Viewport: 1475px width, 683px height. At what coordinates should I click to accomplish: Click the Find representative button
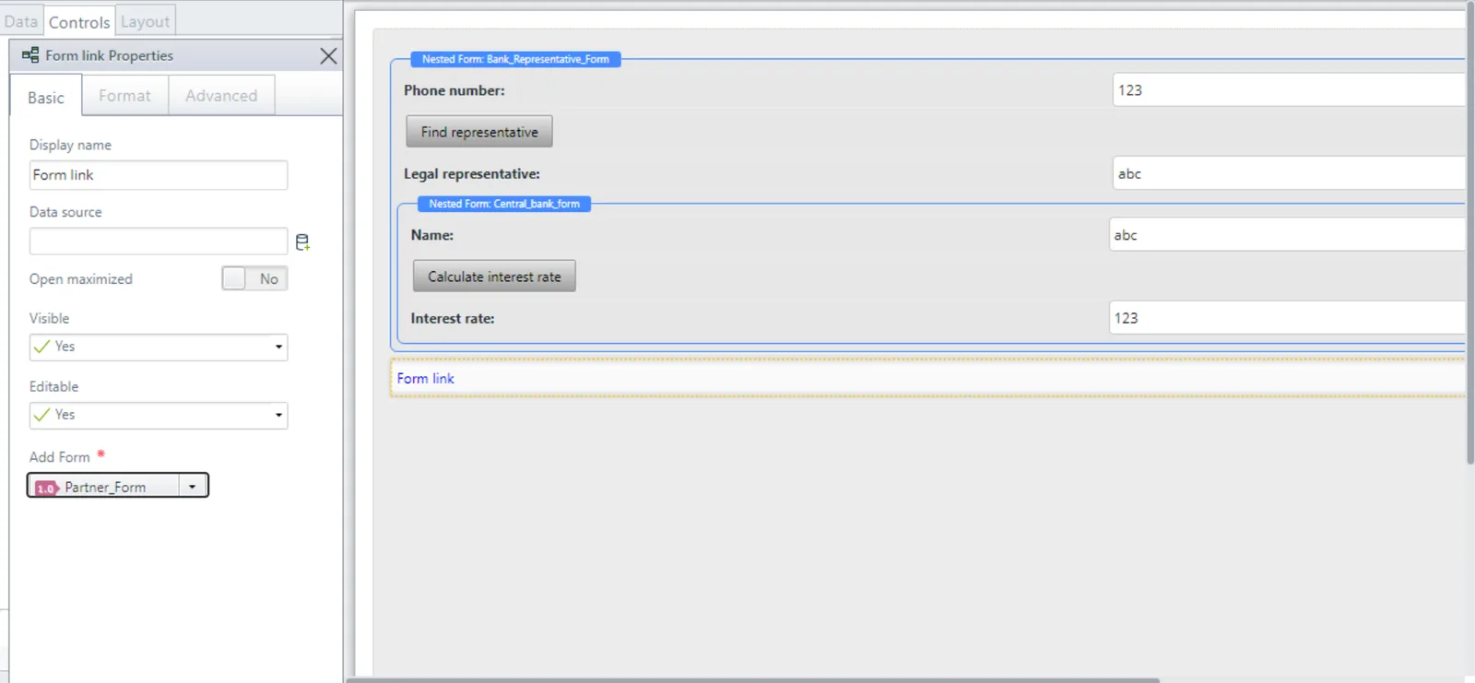pos(479,132)
